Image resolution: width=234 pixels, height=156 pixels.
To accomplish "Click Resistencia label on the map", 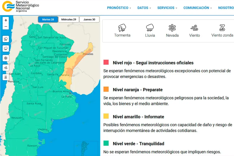I will pos(59,51).
